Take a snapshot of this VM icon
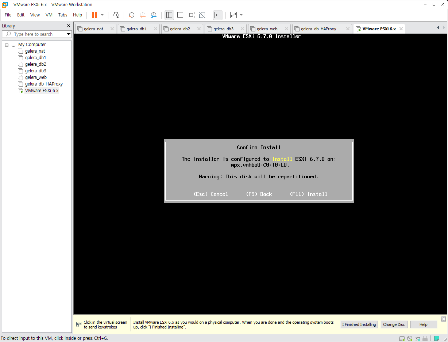The height and width of the screenshot is (342, 448). (x=132, y=15)
